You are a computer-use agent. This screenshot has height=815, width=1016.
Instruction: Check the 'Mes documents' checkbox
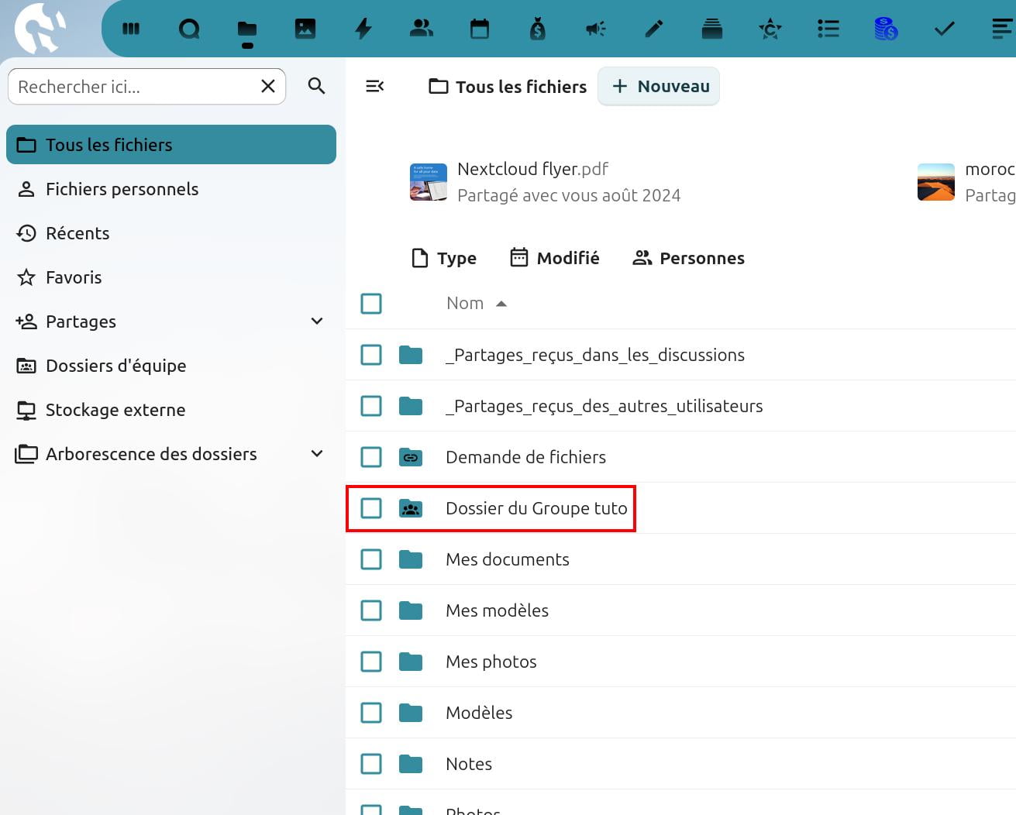tap(371, 559)
